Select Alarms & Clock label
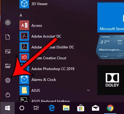The height and width of the screenshot is (114, 124). pyautogui.click(x=44, y=80)
